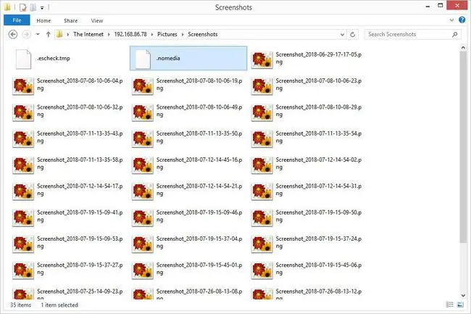Expand chevron after The Internet breadcrumb
This screenshot has width=471, height=314.
pos(109,35)
